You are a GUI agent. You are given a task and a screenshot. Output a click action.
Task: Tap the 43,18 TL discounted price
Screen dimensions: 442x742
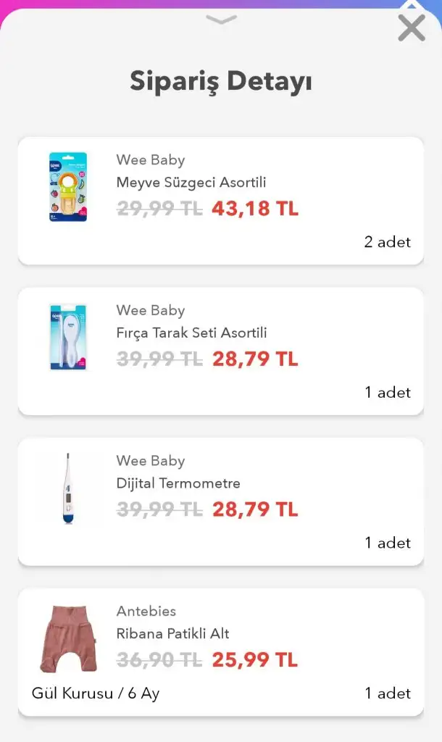(255, 209)
